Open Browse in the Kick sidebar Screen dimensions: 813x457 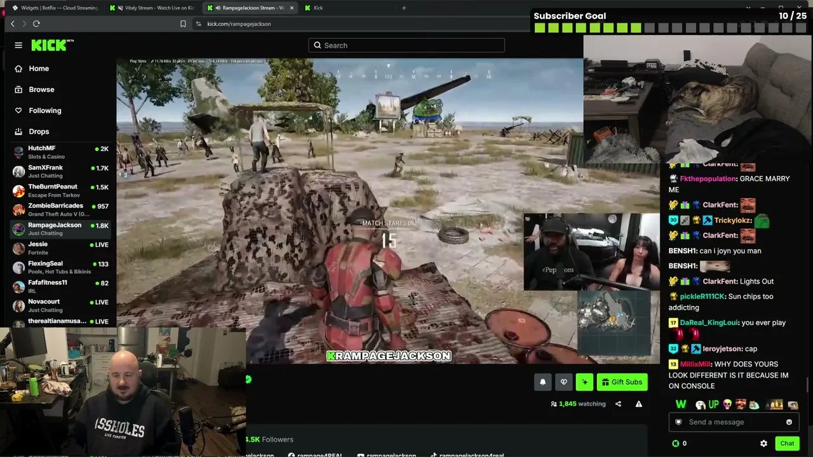(41, 89)
